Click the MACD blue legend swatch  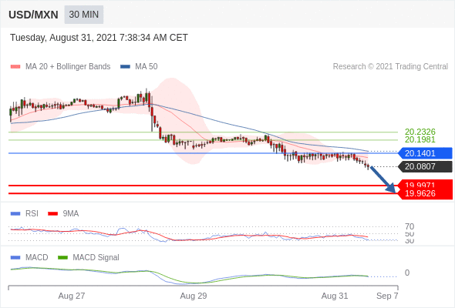point(15,258)
